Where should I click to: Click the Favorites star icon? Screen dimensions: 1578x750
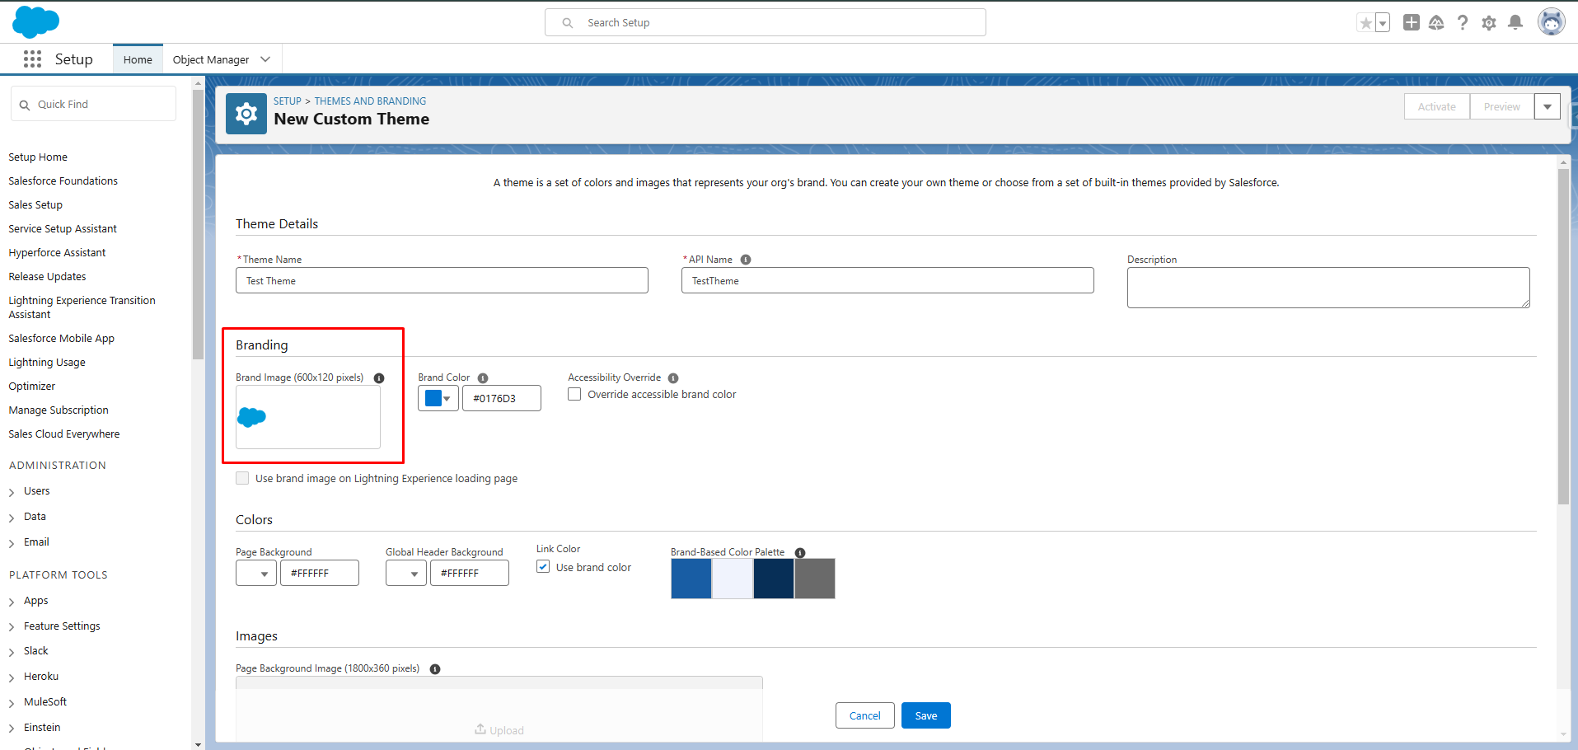[x=1366, y=23]
